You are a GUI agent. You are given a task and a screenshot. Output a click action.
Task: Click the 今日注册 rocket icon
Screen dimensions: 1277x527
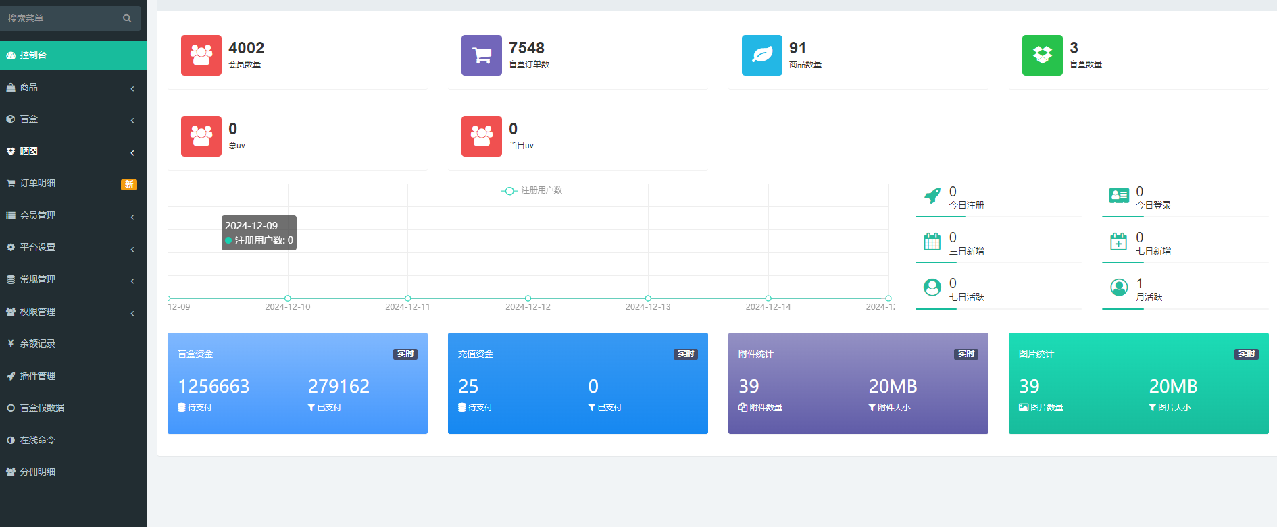pos(932,196)
